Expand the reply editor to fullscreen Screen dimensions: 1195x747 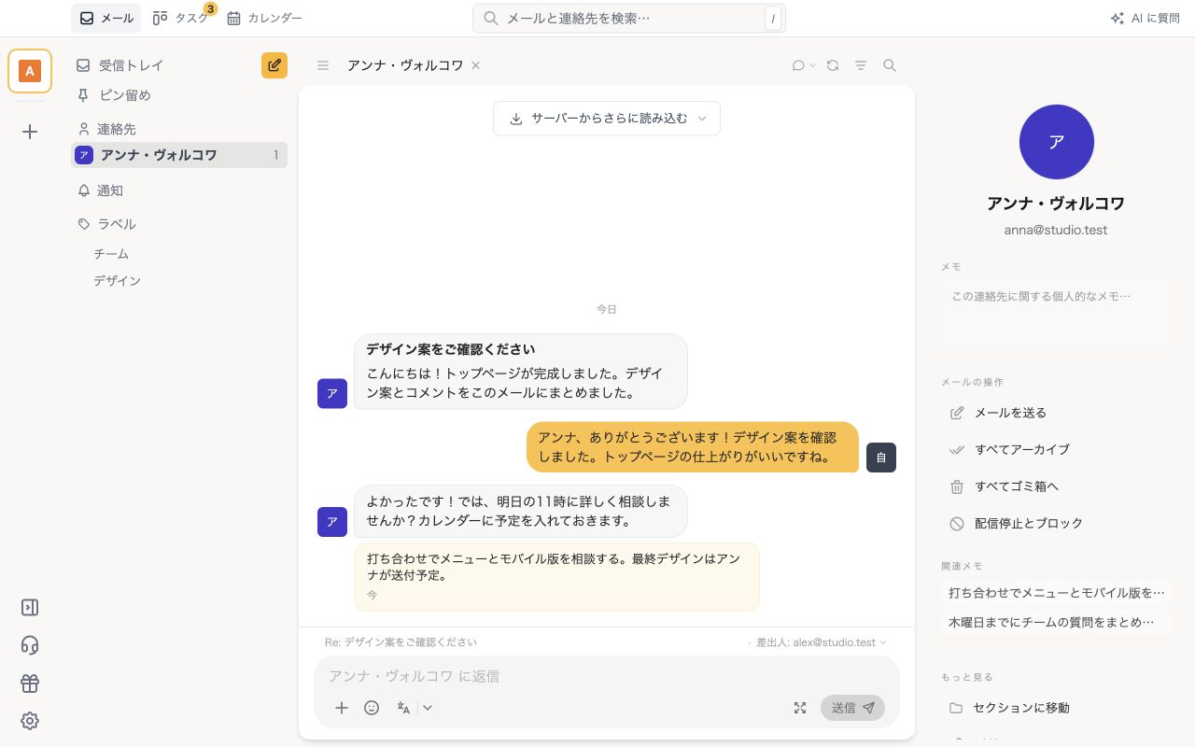click(x=800, y=708)
